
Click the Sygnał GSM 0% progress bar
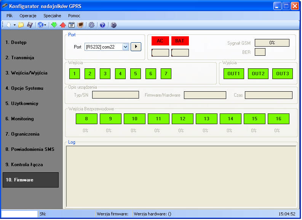tap(272, 43)
